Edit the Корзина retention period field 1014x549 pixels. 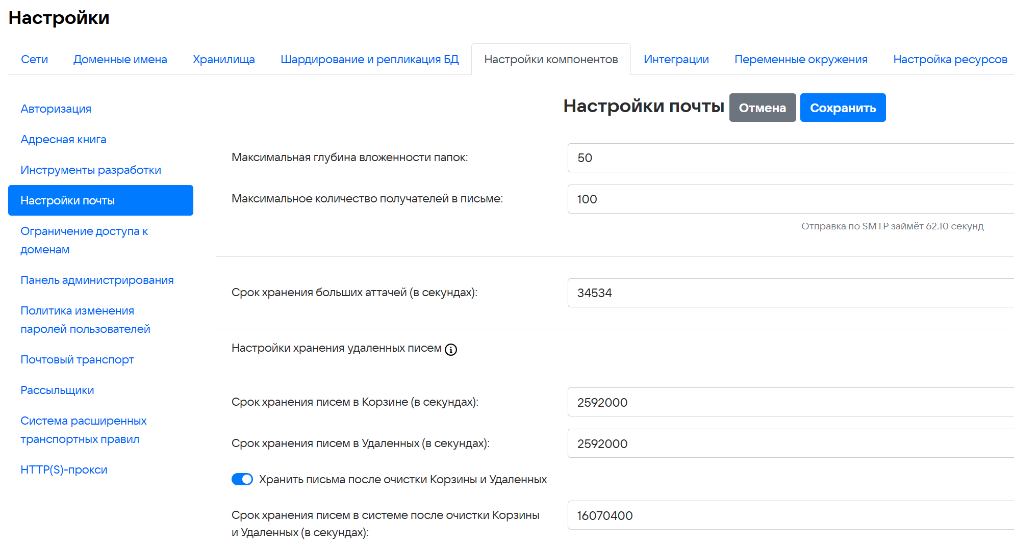[791, 402]
